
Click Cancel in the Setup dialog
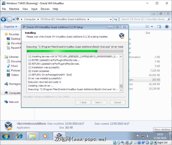118,103
